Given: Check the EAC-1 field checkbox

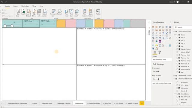Looking at the screenshot, I should point(177,37).
